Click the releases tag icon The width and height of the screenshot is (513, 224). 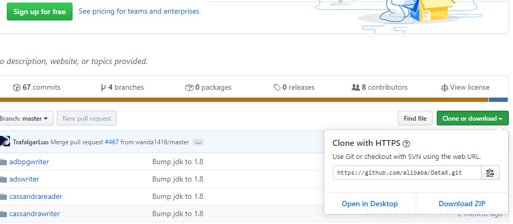[x=277, y=88]
